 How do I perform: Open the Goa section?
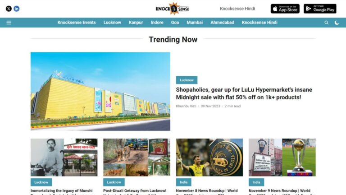coord(175,23)
